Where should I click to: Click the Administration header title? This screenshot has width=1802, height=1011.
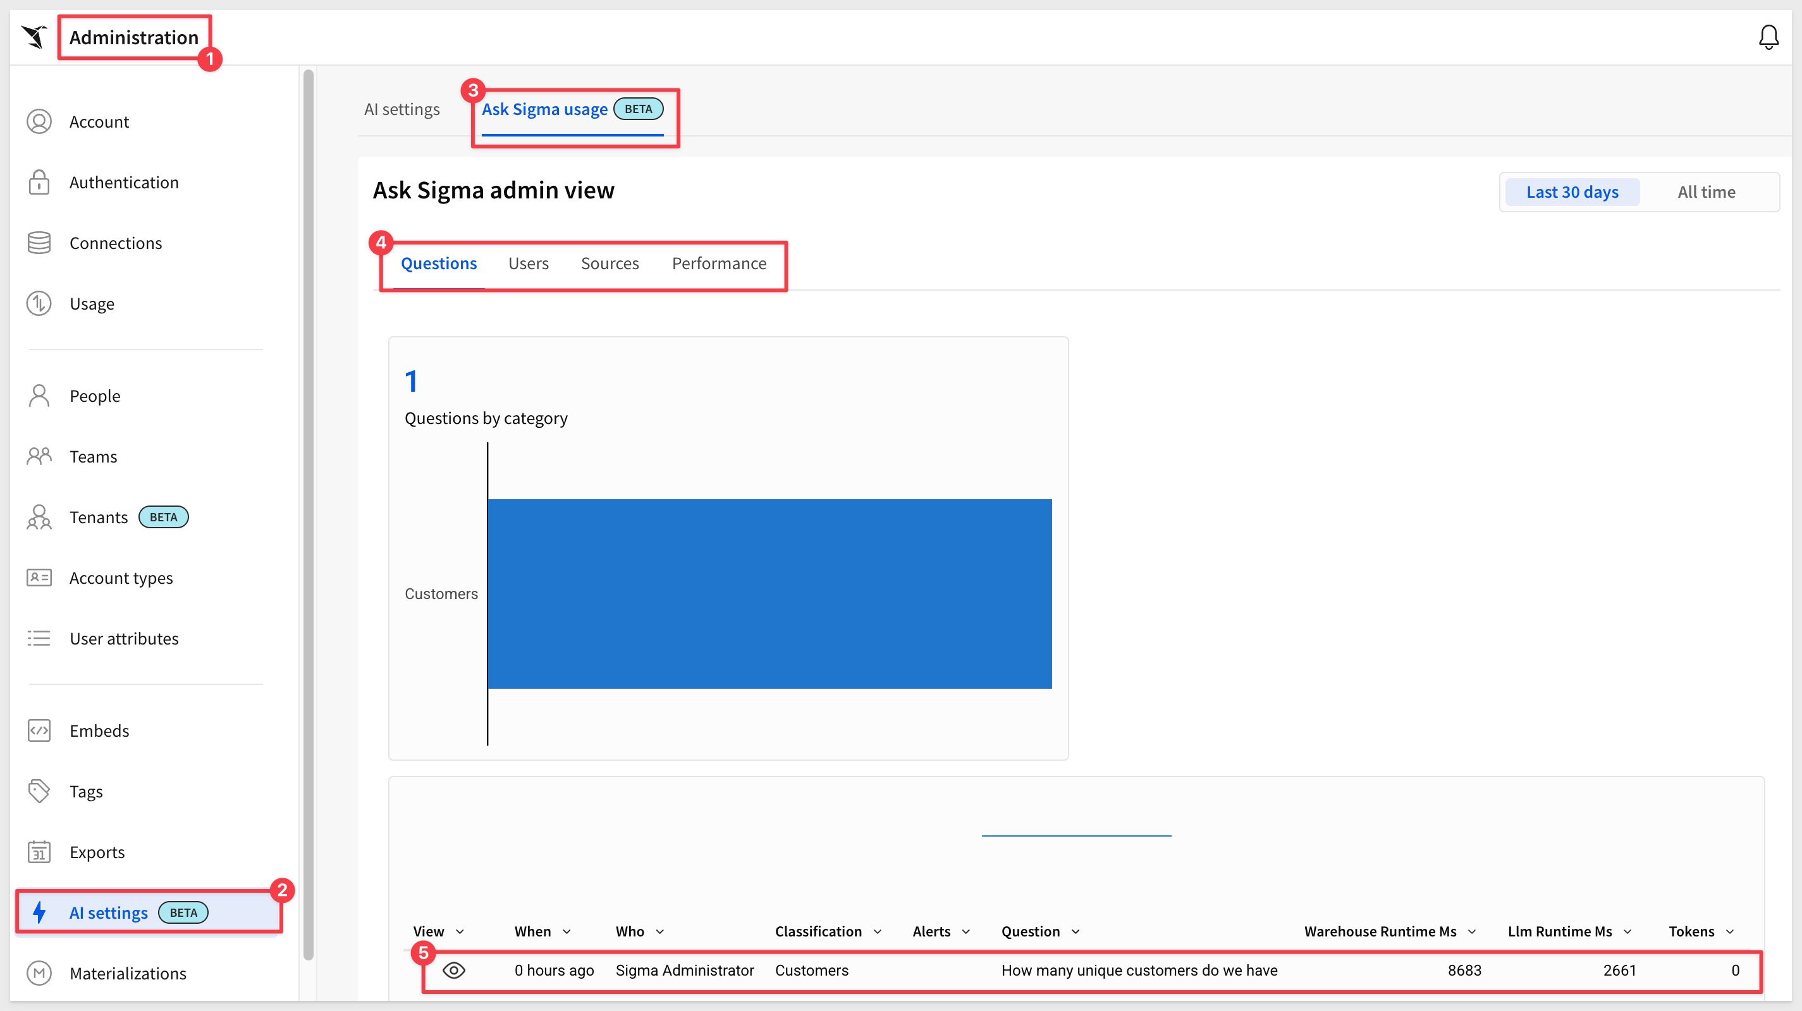pyautogui.click(x=133, y=38)
